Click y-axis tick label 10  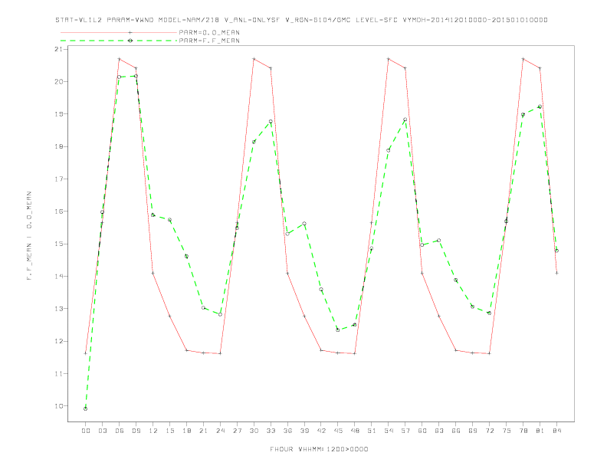pos(59,406)
